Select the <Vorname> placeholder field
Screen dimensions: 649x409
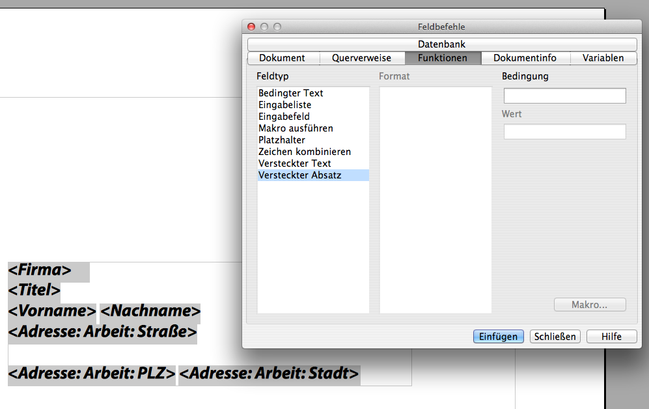(x=52, y=311)
